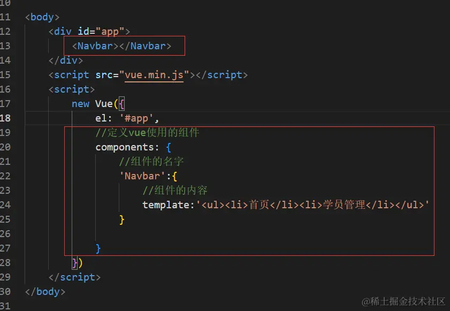Click line number 18 in the gutter
Image resolution: width=450 pixels, height=311 pixels.
[x=5, y=118]
